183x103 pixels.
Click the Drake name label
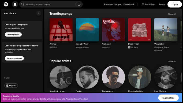coord(79,91)
